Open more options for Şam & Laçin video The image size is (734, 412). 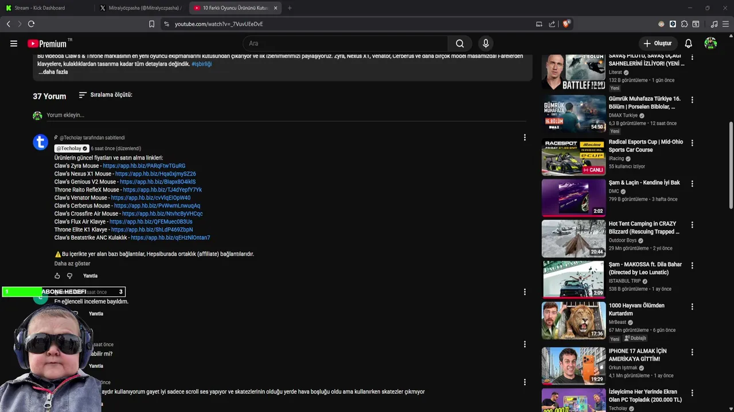[692, 184]
